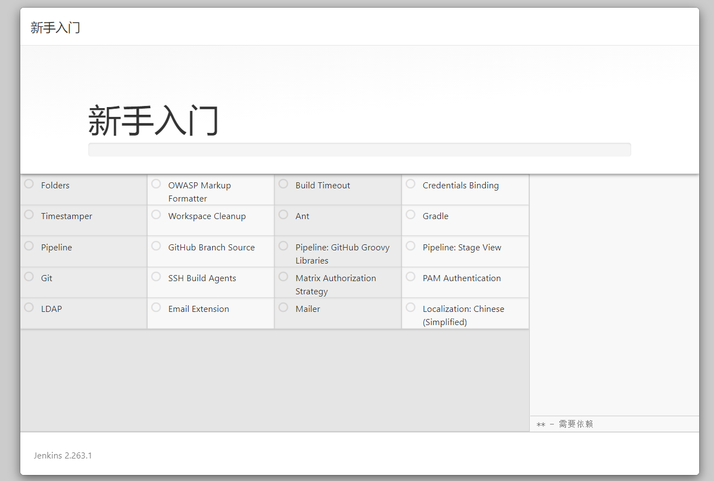714x481 pixels.
Task: Click the status circle beside Workspace Cleanup
Action: 156,215
